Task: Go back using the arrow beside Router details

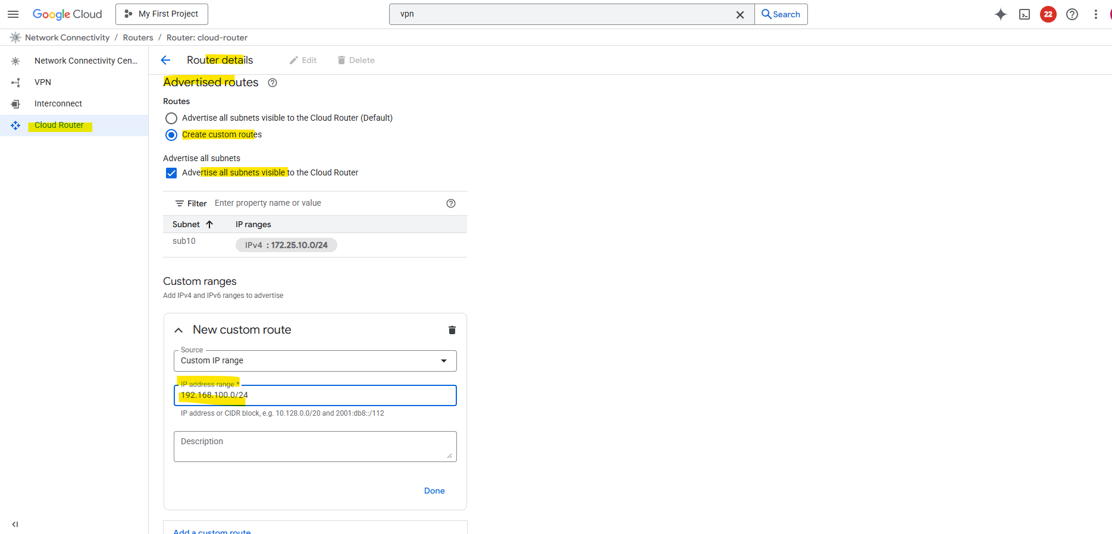Action: pyautogui.click(x=166, y=60)
